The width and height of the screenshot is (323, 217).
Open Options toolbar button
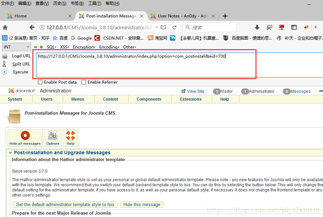pos(53,138)
